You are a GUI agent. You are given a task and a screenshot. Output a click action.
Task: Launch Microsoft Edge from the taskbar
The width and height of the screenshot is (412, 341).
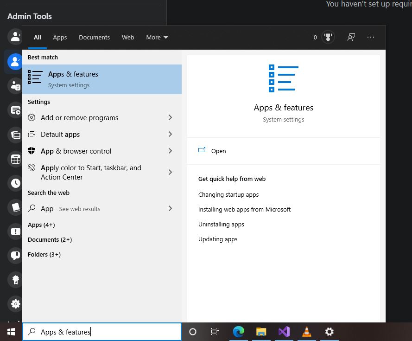point(239,332)
